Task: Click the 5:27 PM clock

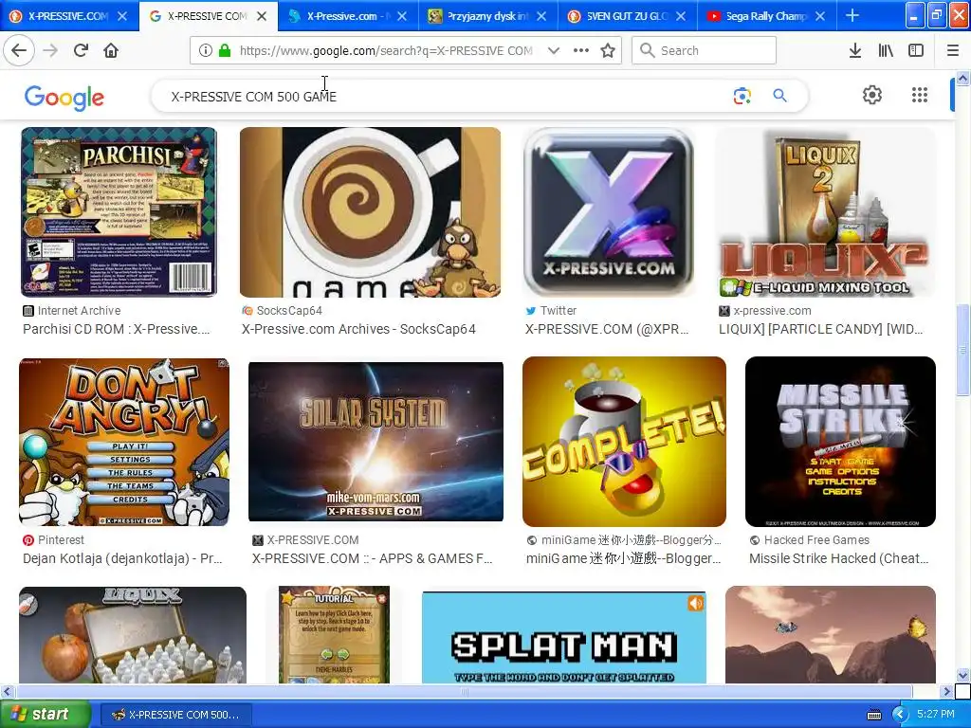Action: click(x=936, y=715)
